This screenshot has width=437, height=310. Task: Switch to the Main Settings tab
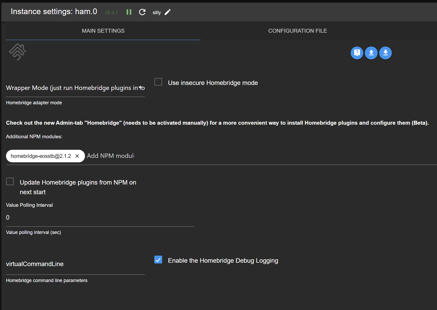click(x=103, y=31)
